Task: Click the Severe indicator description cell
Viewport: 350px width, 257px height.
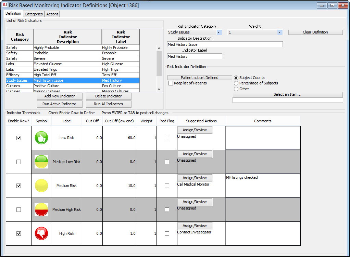Action: [x=67, y=58]
